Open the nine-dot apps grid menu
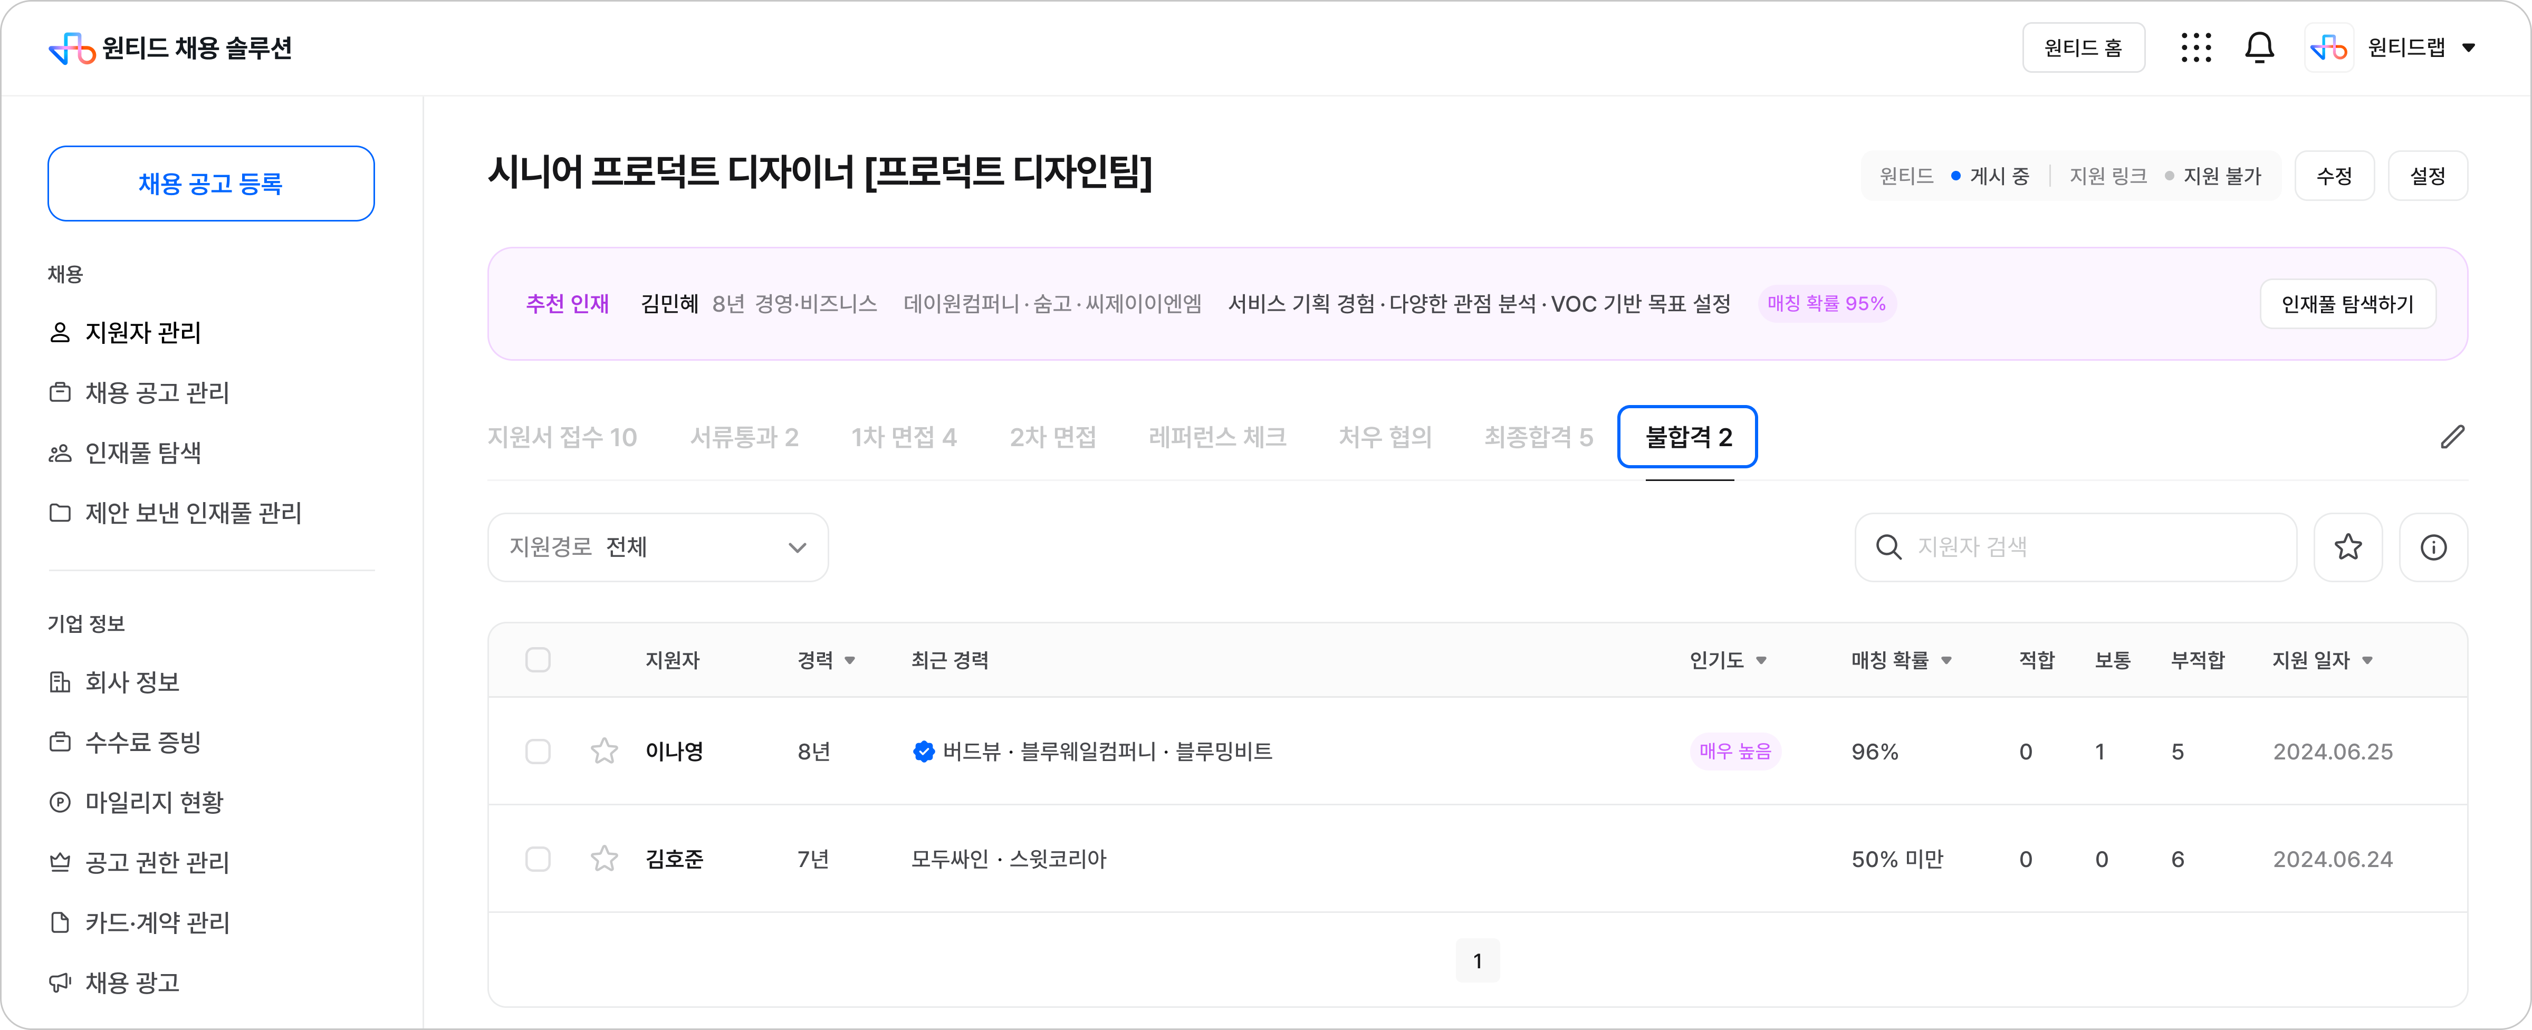The image size is (2532, 1030). coord(2196,47)
